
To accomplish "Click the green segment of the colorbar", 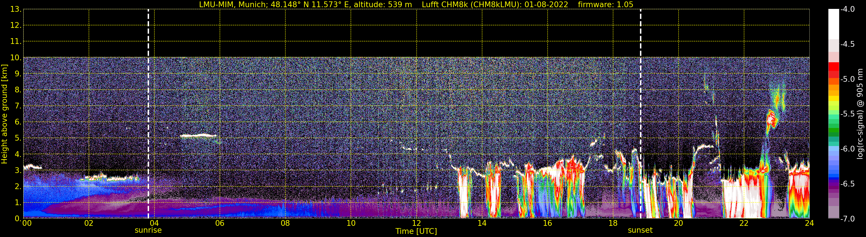I will pyautogui.click(x=833, y=130).
